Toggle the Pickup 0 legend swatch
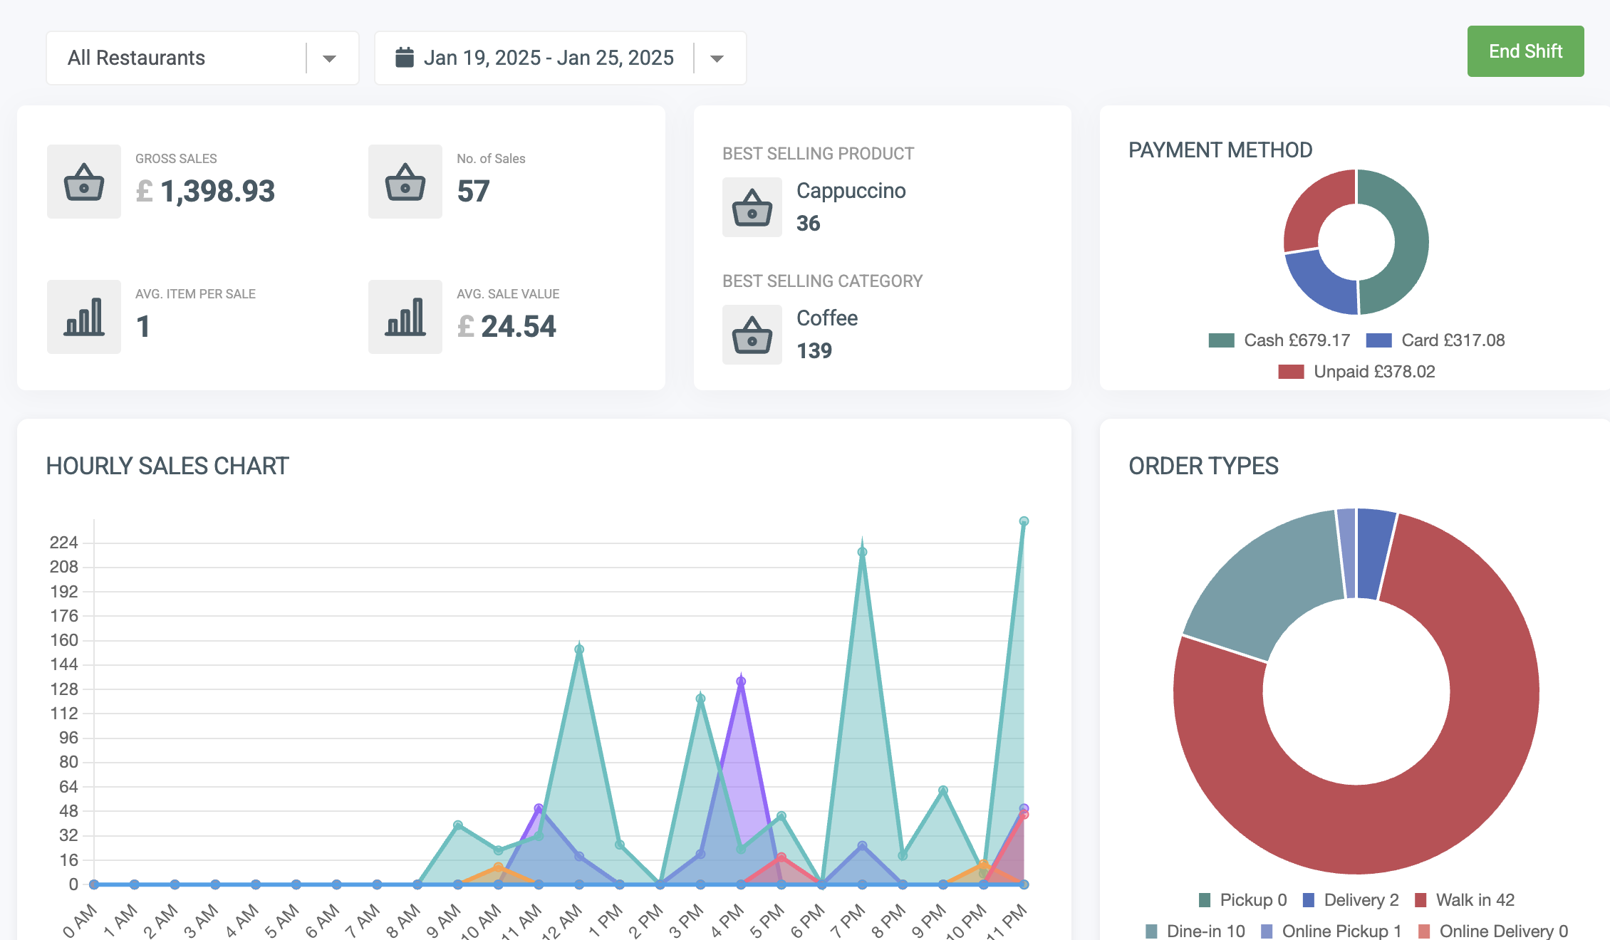The height and width of the screenshot is (940, 1610). 1205,900
